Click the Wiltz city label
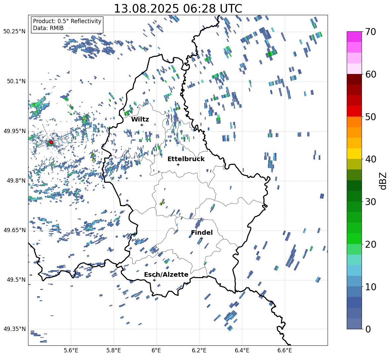Screen dimensions: 391x357 point(140,120)
